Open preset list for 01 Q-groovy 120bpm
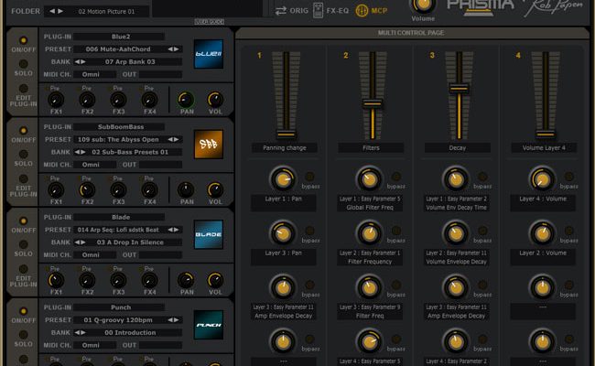 pyautogui.click(x=119, y=320)
